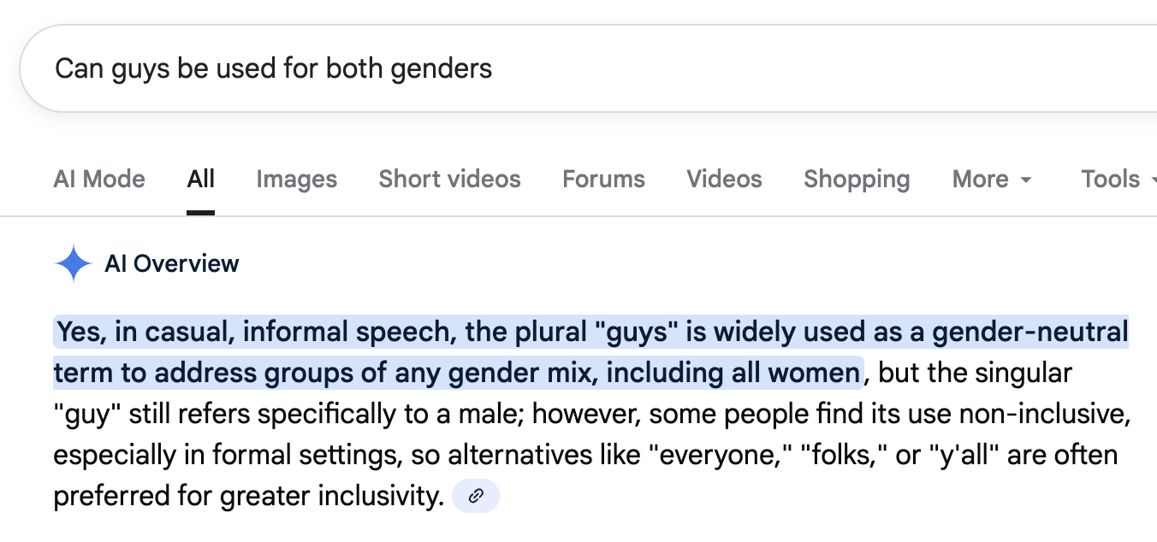Go to the Short videos tab
Viewport: 1157px width, 542px height.
[449, 180]
